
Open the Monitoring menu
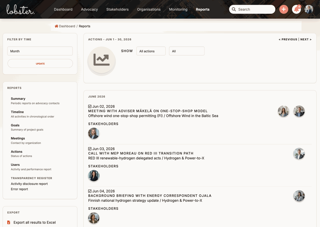pyautogui.click(x=178, y=9)
